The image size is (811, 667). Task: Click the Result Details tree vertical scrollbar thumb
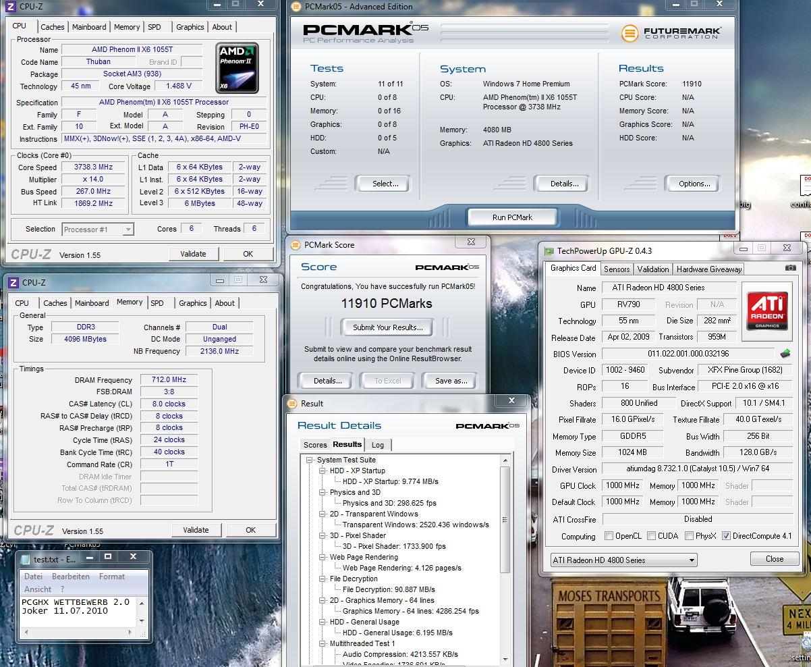[505, 518]
